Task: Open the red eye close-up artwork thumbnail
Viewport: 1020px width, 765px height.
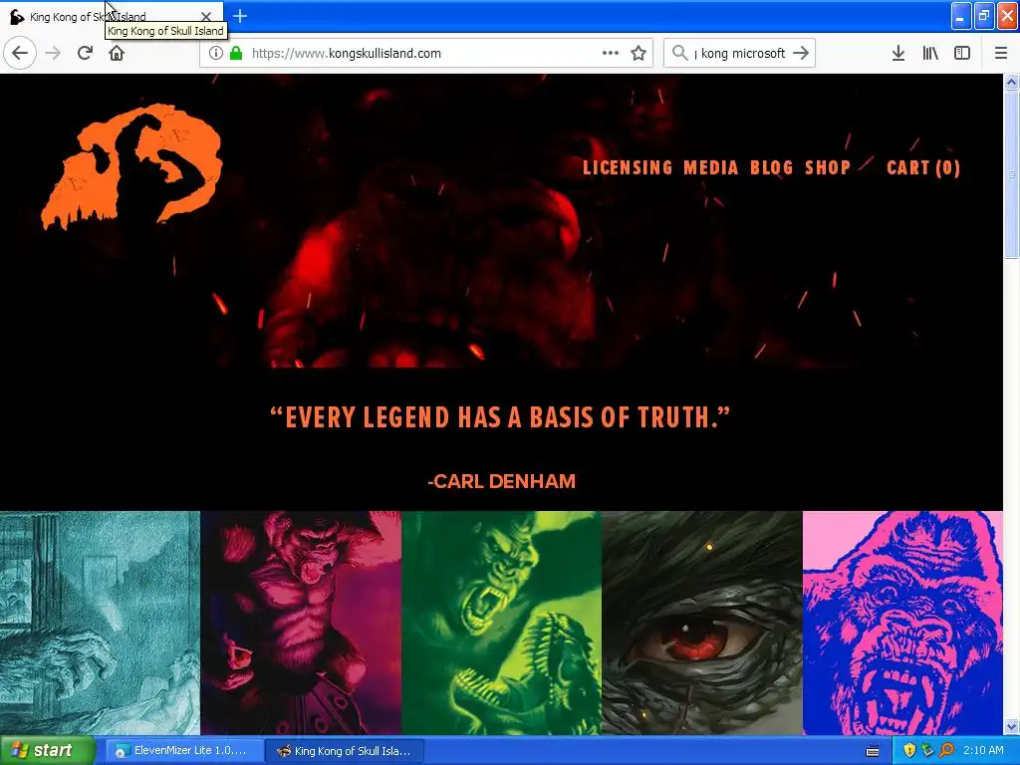Action: (702, 624)
